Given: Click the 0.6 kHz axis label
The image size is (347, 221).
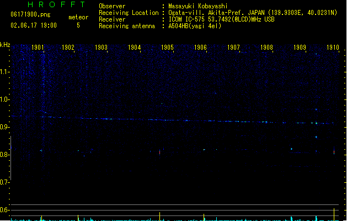Looking at the screenshot, I should tap(4, 210).
